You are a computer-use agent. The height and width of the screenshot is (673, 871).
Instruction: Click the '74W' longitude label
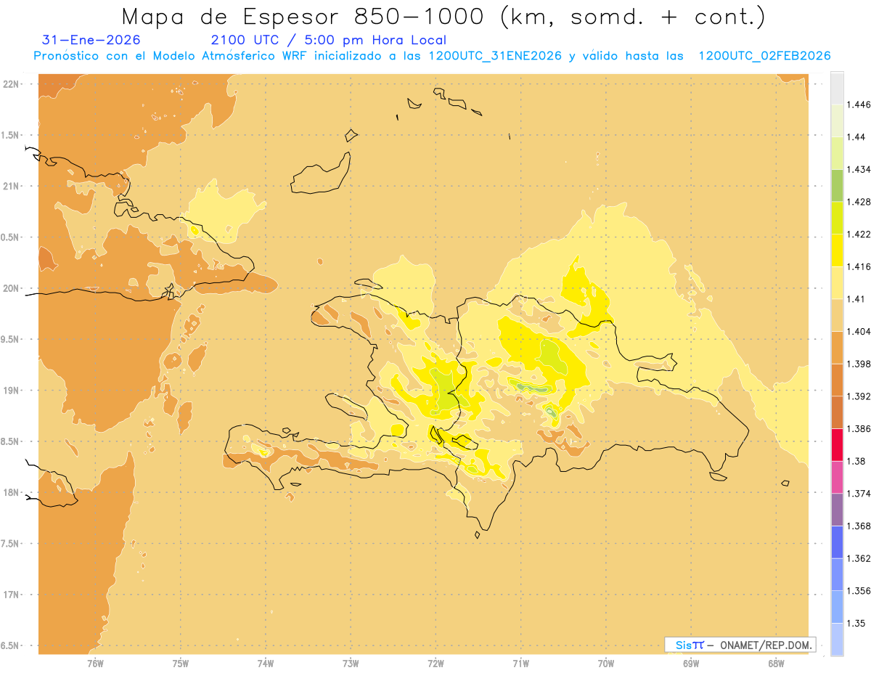[x=266, y=664]
